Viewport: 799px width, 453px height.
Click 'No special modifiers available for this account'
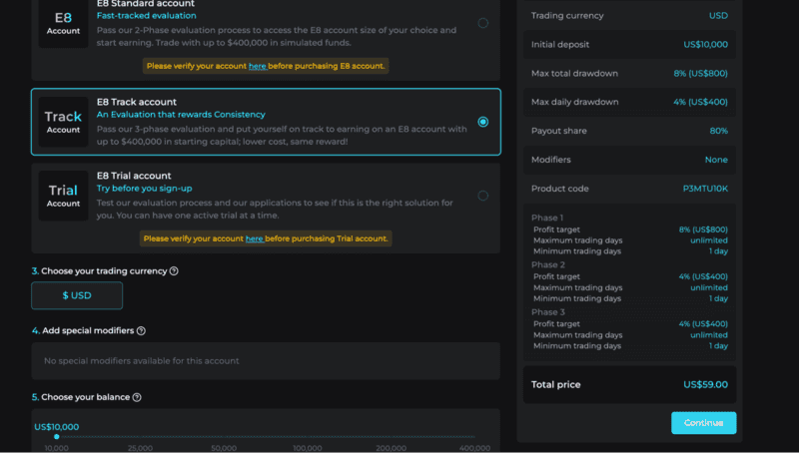click(x=141, y=361)
